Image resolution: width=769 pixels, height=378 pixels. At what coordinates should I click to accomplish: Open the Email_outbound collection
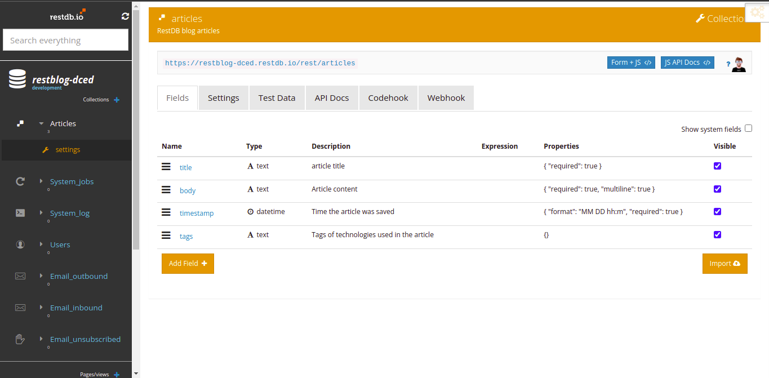coord(79,276)
